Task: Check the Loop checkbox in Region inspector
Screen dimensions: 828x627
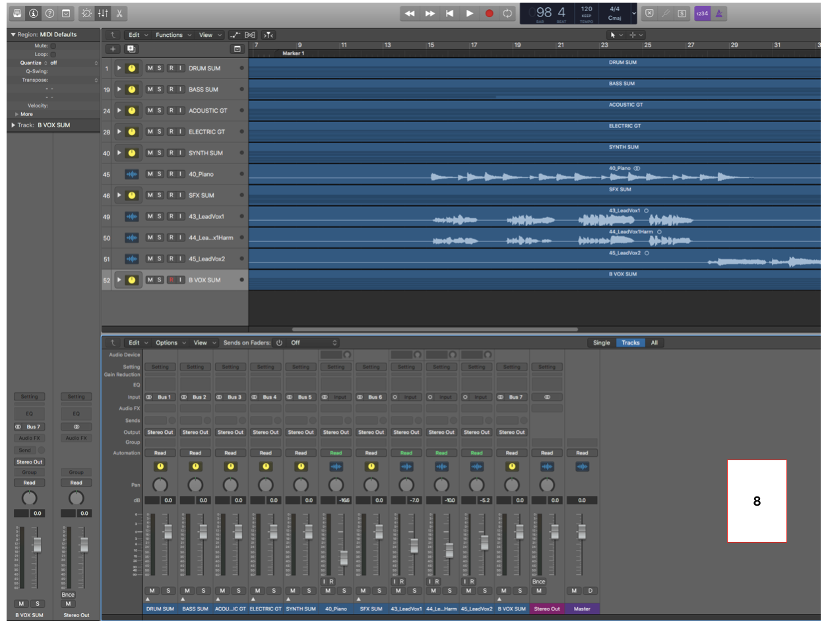Action: pyautogui.click(x=53, y=54)
